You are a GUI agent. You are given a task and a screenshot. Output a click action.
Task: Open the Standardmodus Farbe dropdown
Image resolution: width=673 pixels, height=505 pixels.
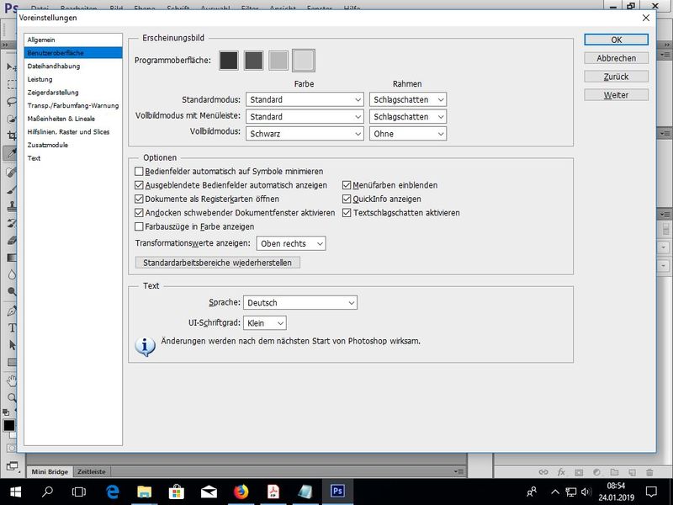[x=304, y=100]
